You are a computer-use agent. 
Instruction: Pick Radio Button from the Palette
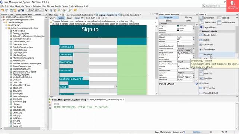click(x=207, y=50)
